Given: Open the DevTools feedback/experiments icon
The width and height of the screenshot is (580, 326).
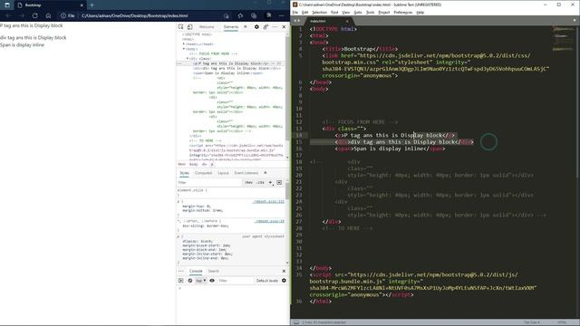Looking at the screenshot, I should tap(266, 27).
